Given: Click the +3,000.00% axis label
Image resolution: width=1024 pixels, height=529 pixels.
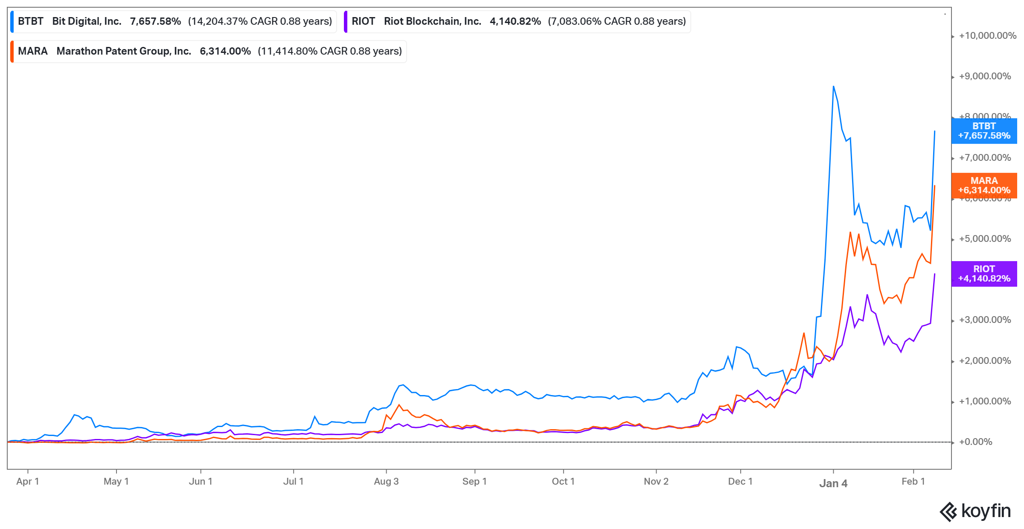Looking at the screenshot, I should (985, 320).
